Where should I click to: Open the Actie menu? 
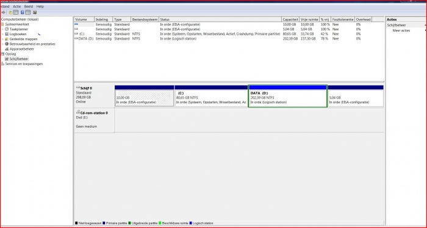point(17,7)
